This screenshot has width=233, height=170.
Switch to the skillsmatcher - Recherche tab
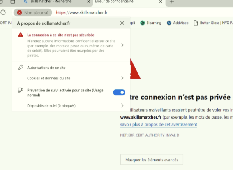tap(51, 2)
